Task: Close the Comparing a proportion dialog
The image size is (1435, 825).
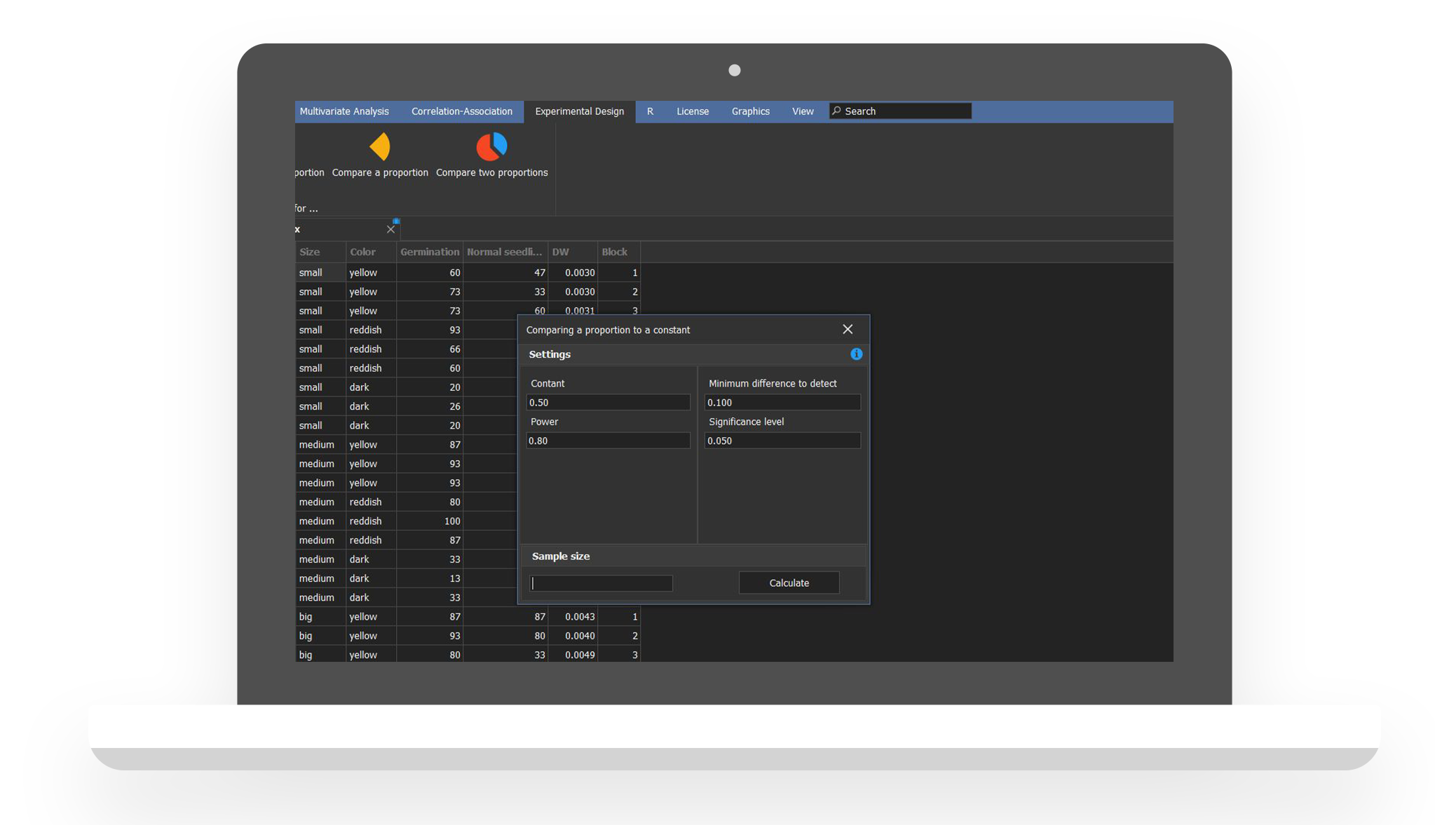Action: point(848,329)
